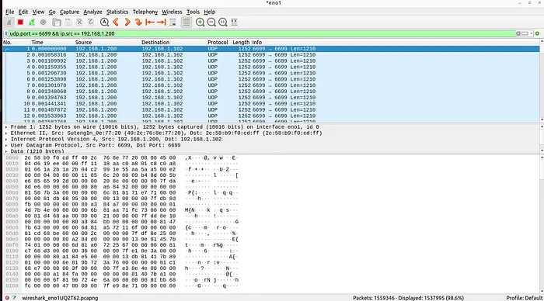Screen dimensions: 544x301
Task: Apply display filter arrow button
Action: (x=525, y=33)
